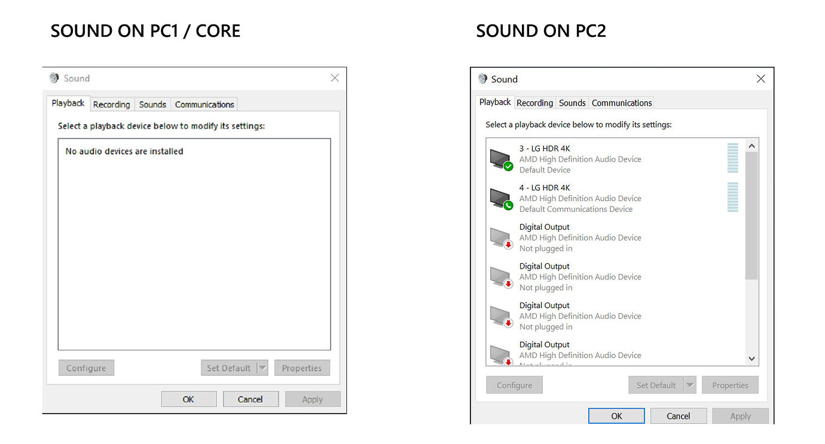Click the speaker icon in PC1 Sound title bar
Viewport: 825px width, 444px height.
click(54, 78)
